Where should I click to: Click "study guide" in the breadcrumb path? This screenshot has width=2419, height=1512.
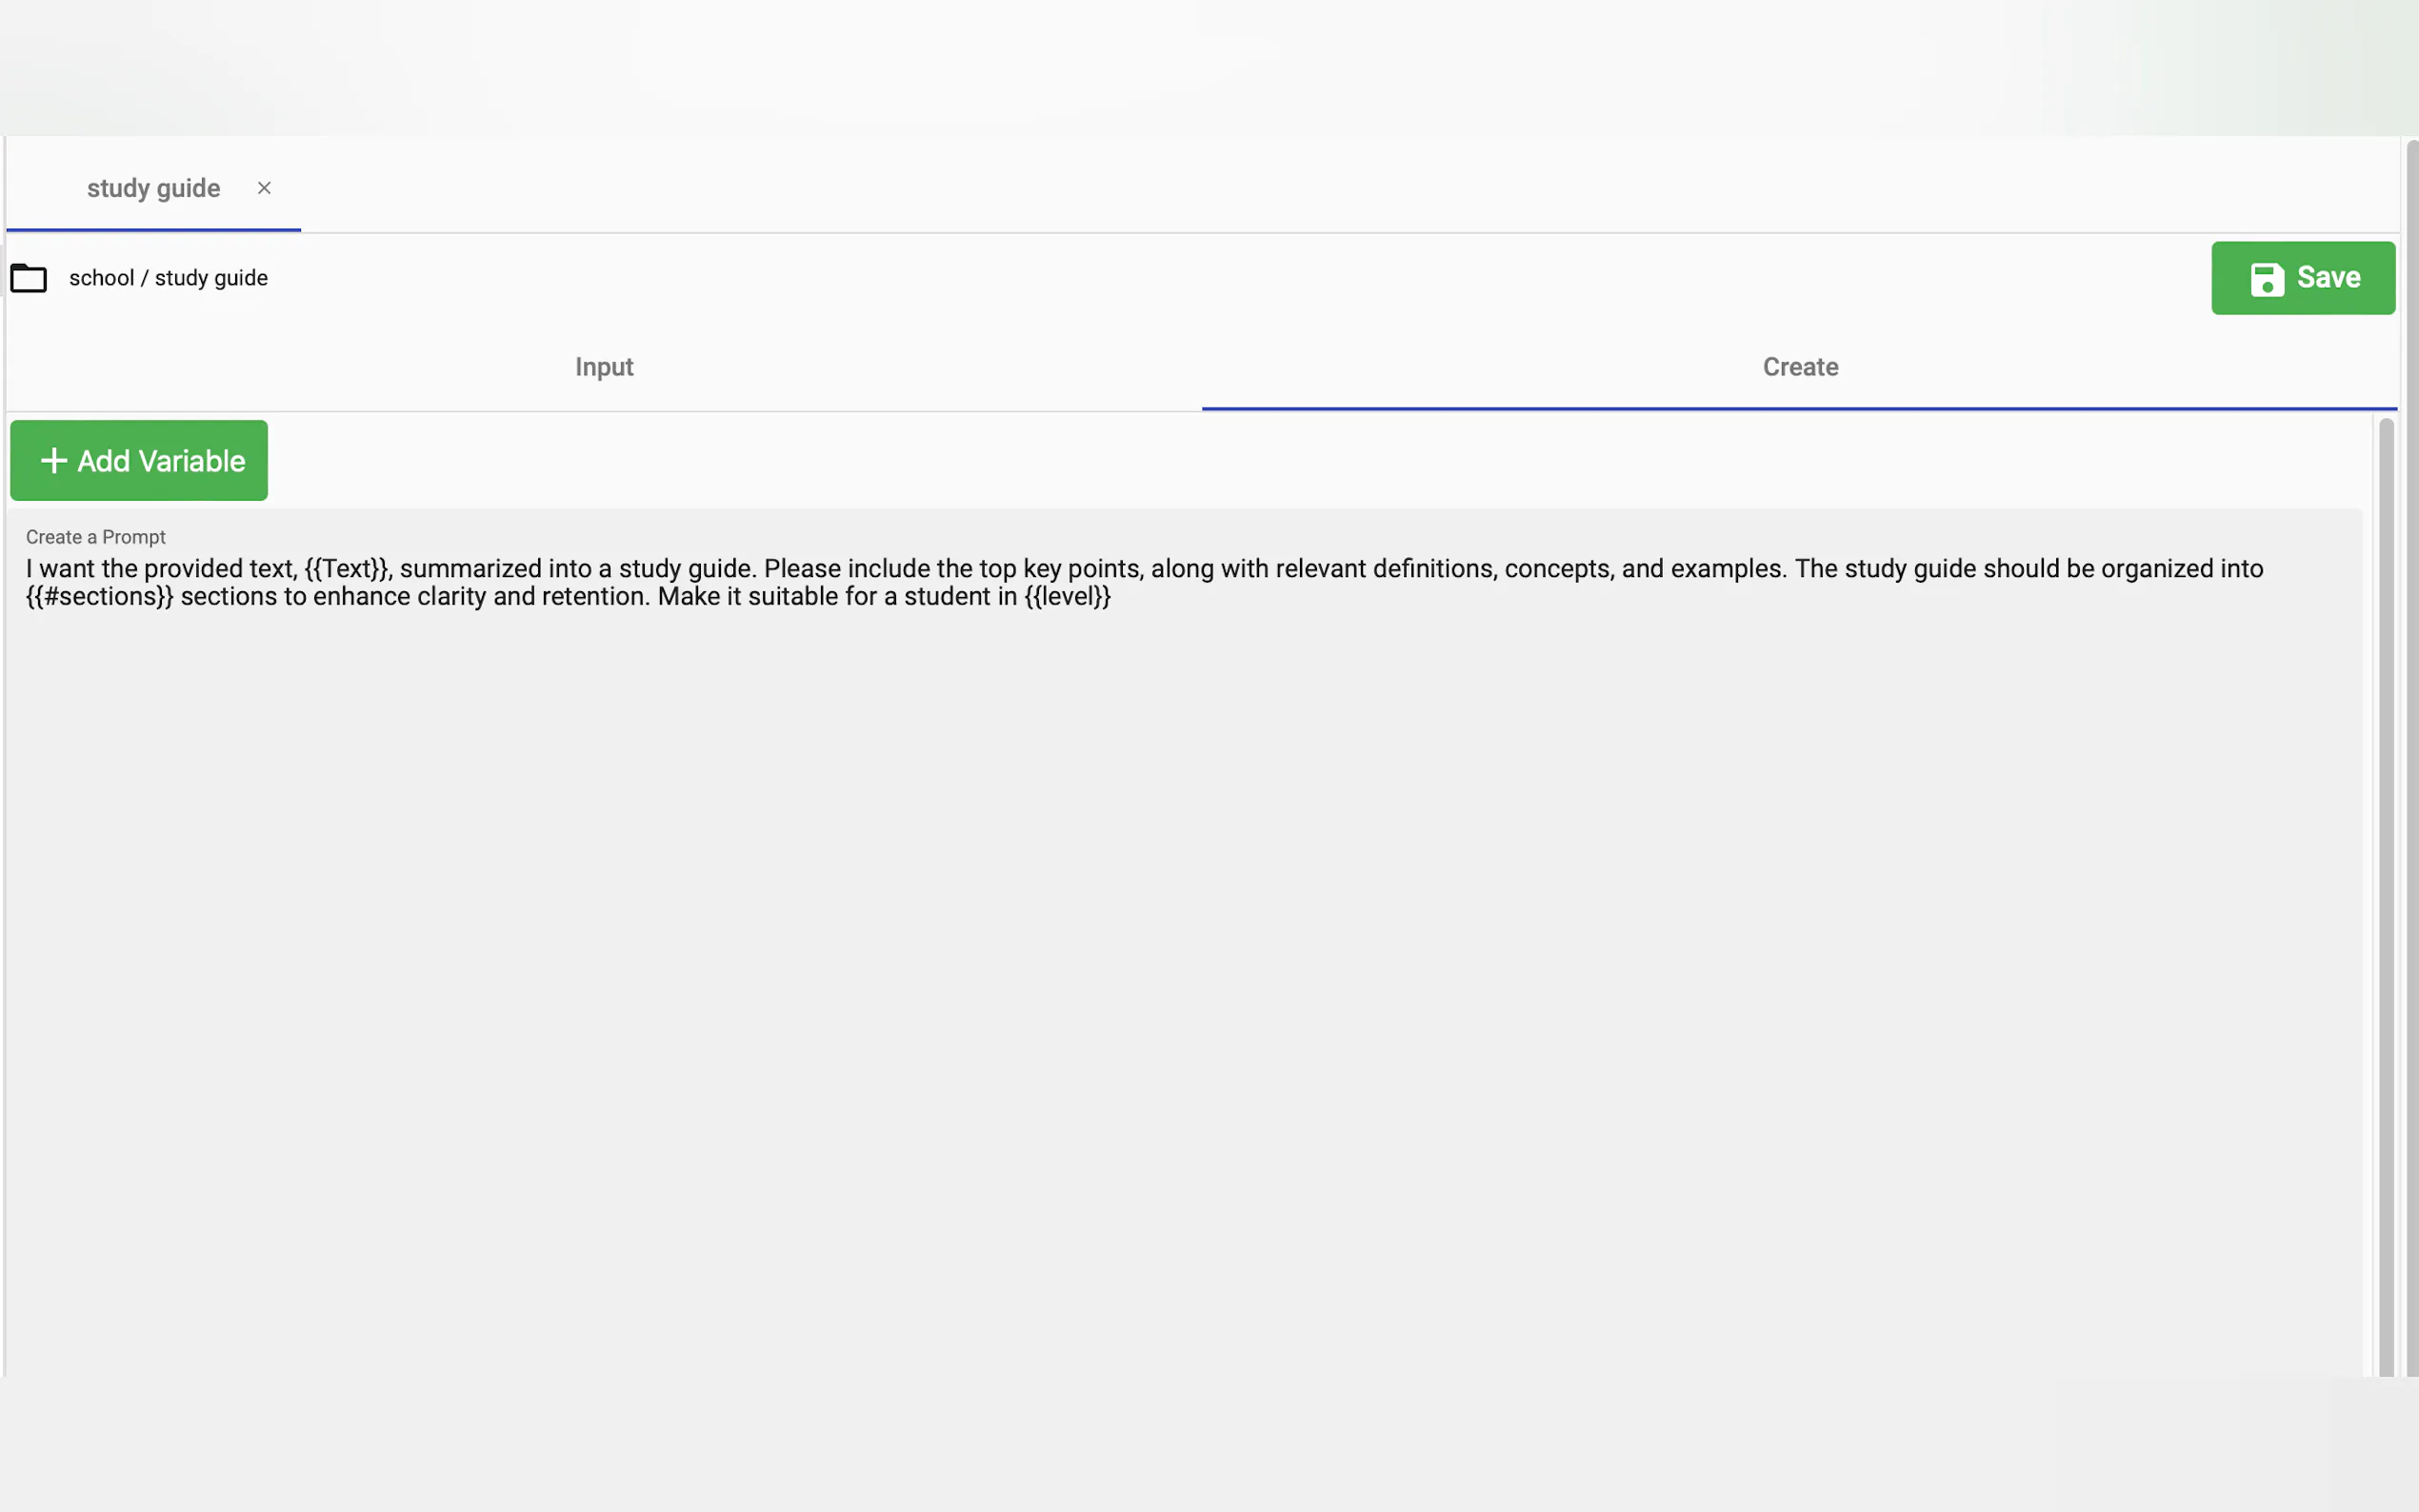coord(211,278)
